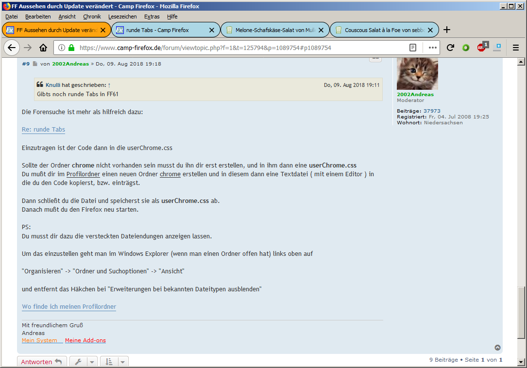Click 'Gibts noch runde Tabs in FF61' quote text

click(x=78, y=94)
